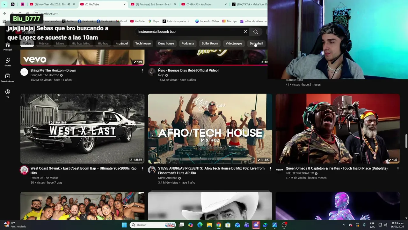This screenshot has height=230, width=408.
Task: Open the Twitter bookmark
Action: (x=68, y=21)
